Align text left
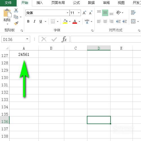This screenshot has height=141, width=141. pyautogui.click(x=99, y=21)
